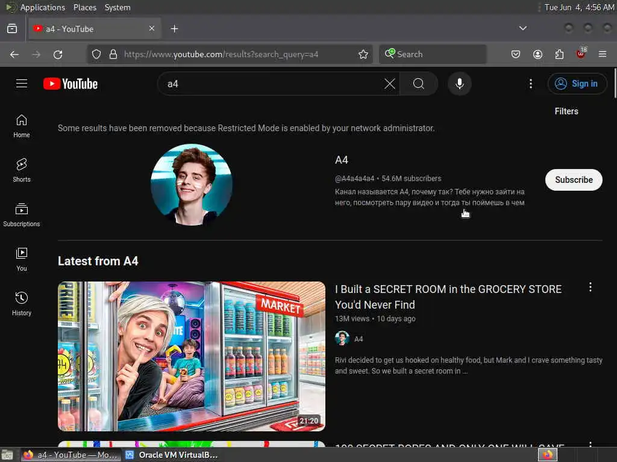Click the Firefox tray icon in bottom panel
The width and height of the screenshot is (617, 462).
(x=548, y=455)
